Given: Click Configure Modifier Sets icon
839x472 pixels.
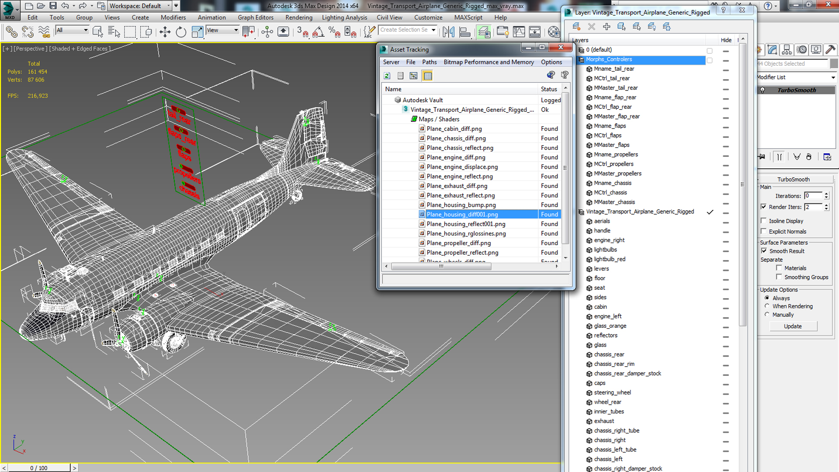Looking at the screenshot, I should click(x=827, y=156).
